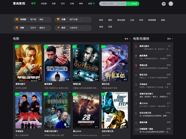This screenshot has width=186, height=139.
Task: Click the 幽灵勇探 title under poster
Action: [x=48, y=84]
